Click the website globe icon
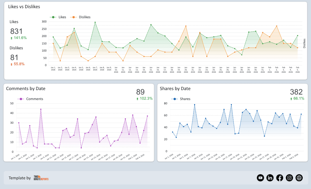Viewport: 311px width, 189px height. (x=299, y=178)
